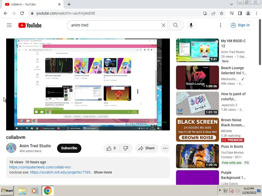Bookmark this page with the star

[222, 13]
